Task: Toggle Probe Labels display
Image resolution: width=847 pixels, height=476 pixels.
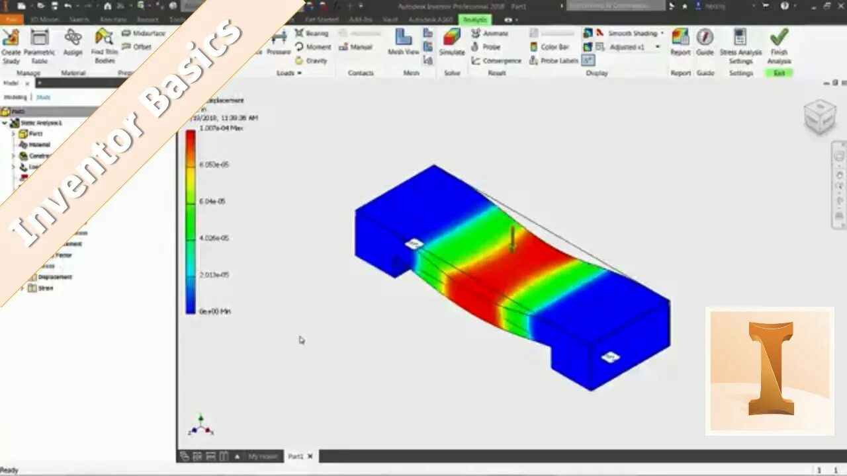Action: [x=554, y=61]
